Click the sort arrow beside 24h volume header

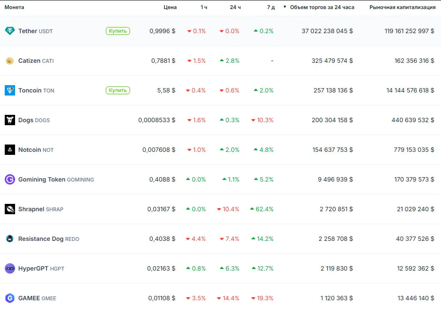285,7
